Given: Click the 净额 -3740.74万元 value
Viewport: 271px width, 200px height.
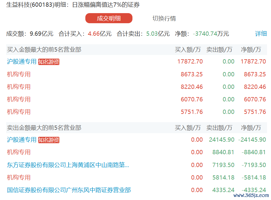Looking at the screenshot, I should click(211, 34).
